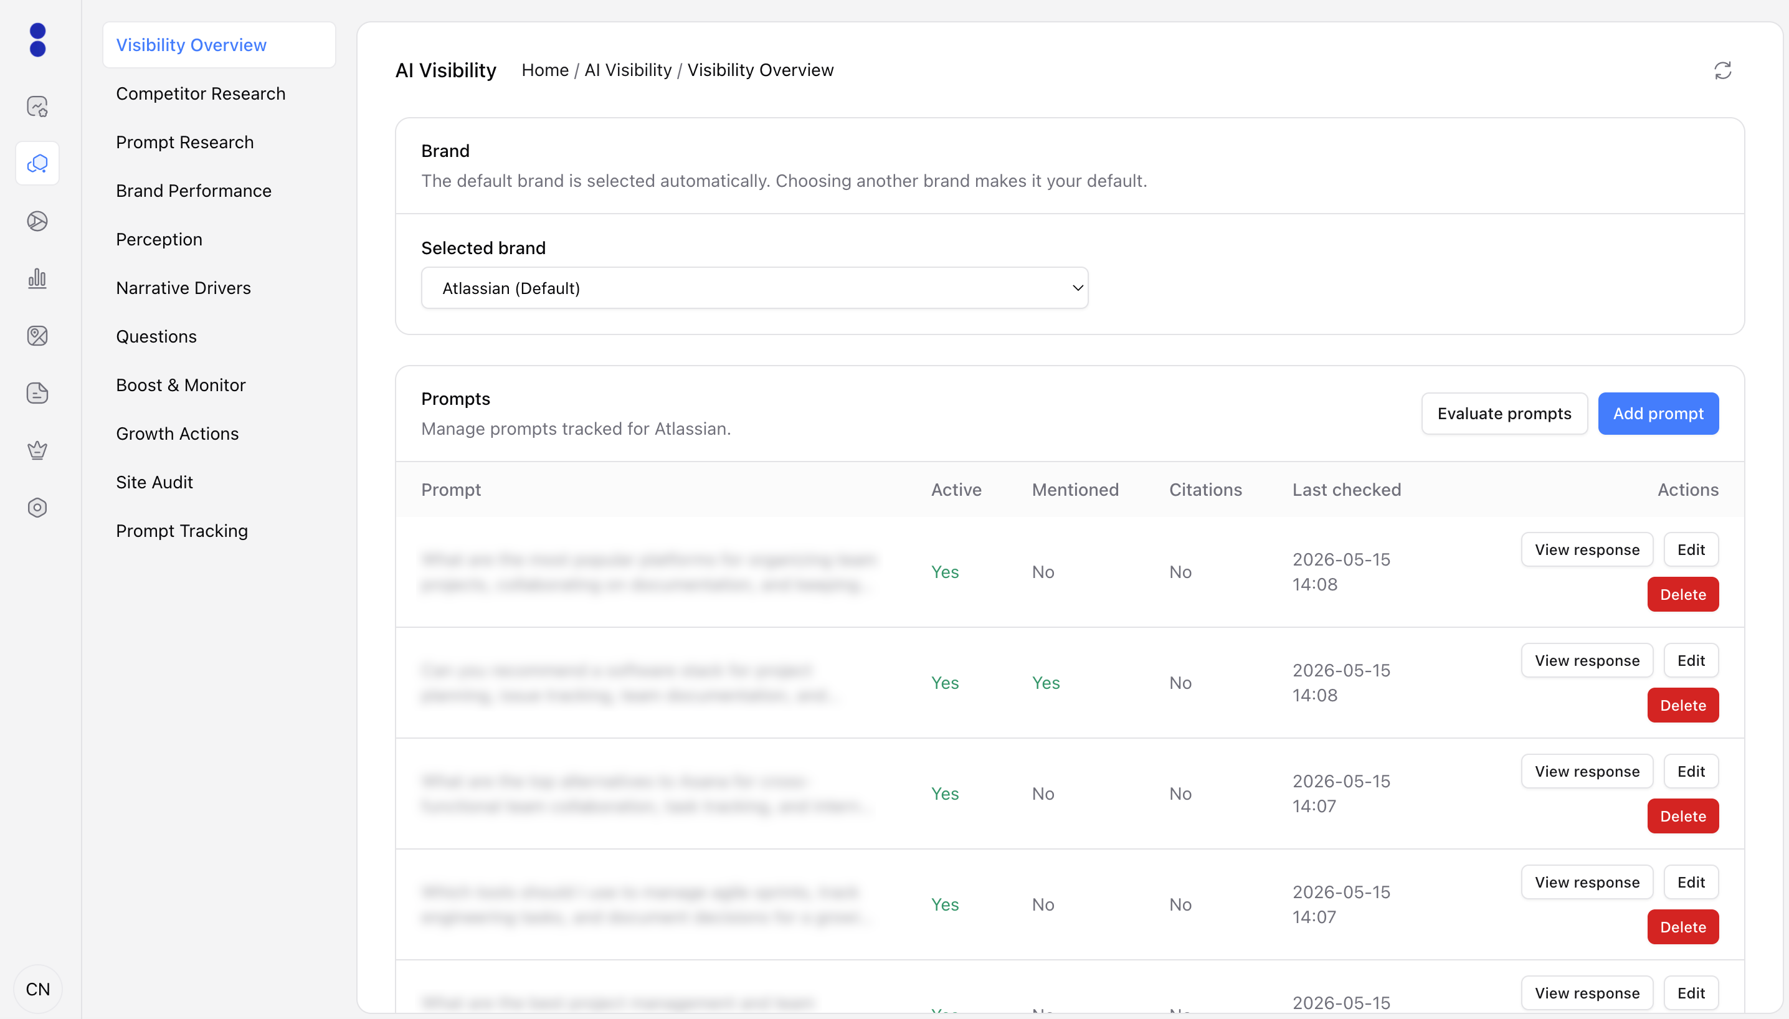Open Competitor Research

tap(201, 94)
